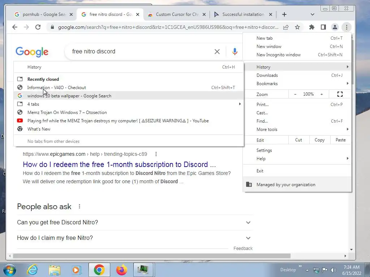Reopen the Playing fnf MEMZ YouTube video

(129, 120)
